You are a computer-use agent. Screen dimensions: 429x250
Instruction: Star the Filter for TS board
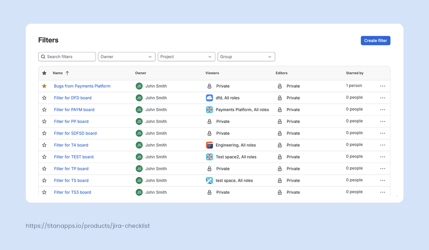coord(44,180)
